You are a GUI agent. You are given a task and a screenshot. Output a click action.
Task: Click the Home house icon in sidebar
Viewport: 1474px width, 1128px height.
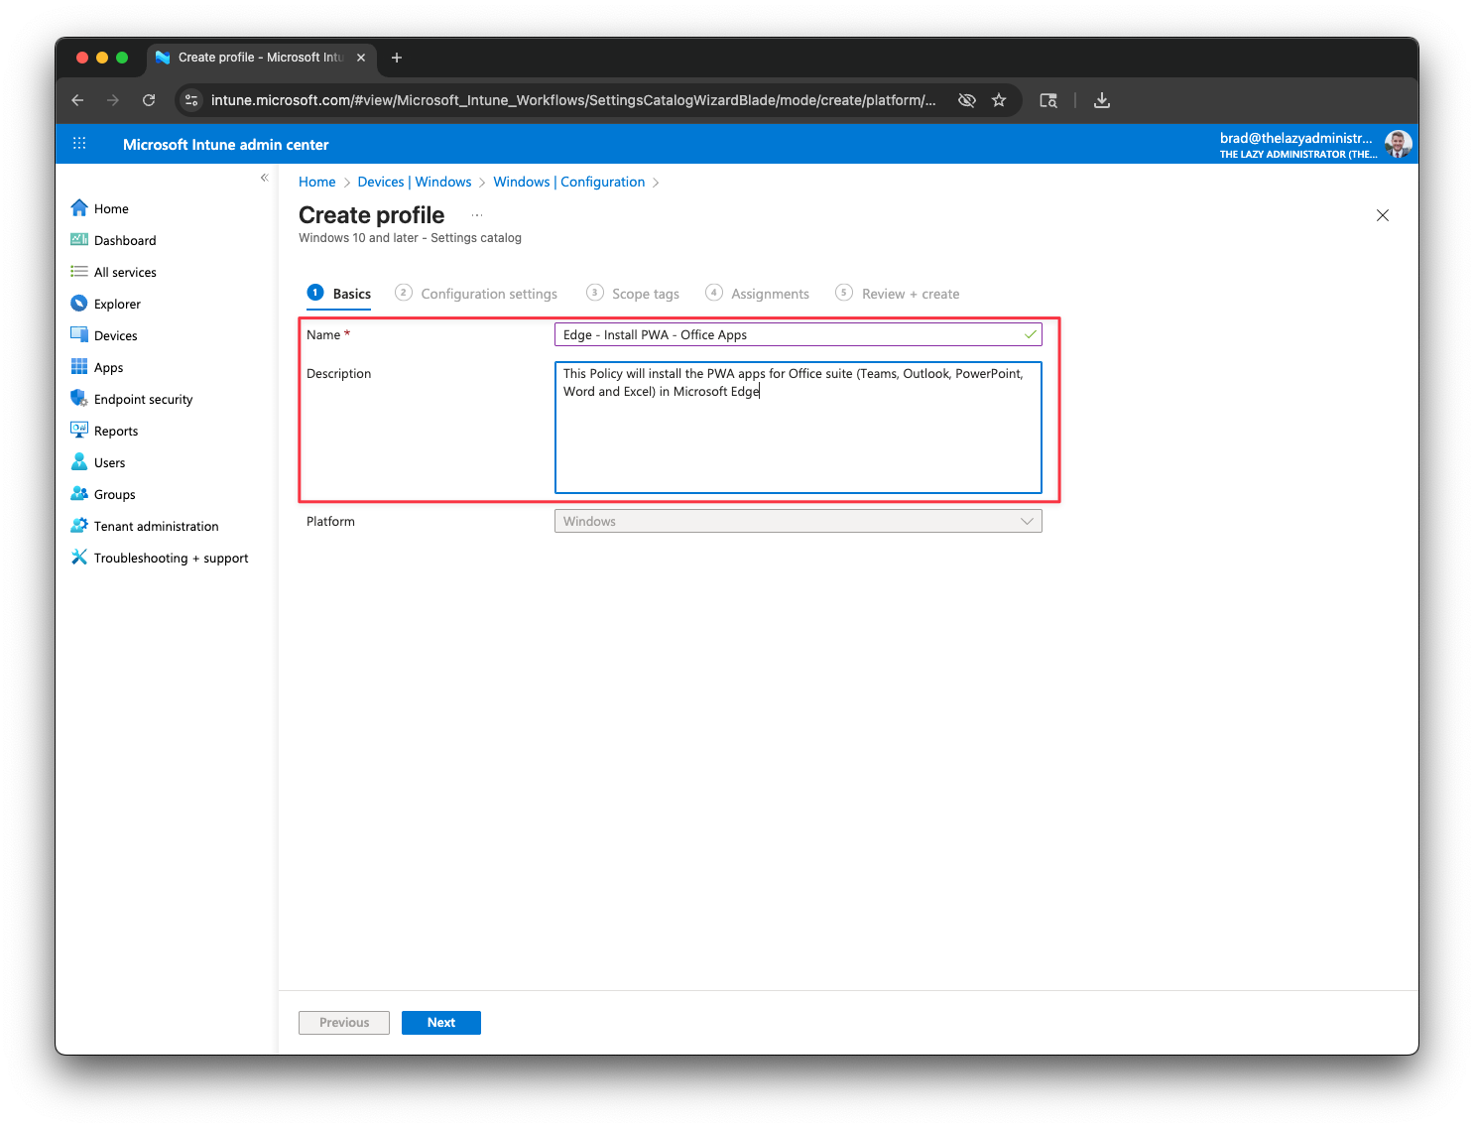(79, 207)
